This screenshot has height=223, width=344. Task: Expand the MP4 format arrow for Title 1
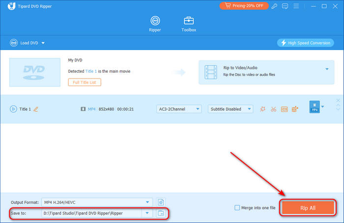[x=322, y=107]
